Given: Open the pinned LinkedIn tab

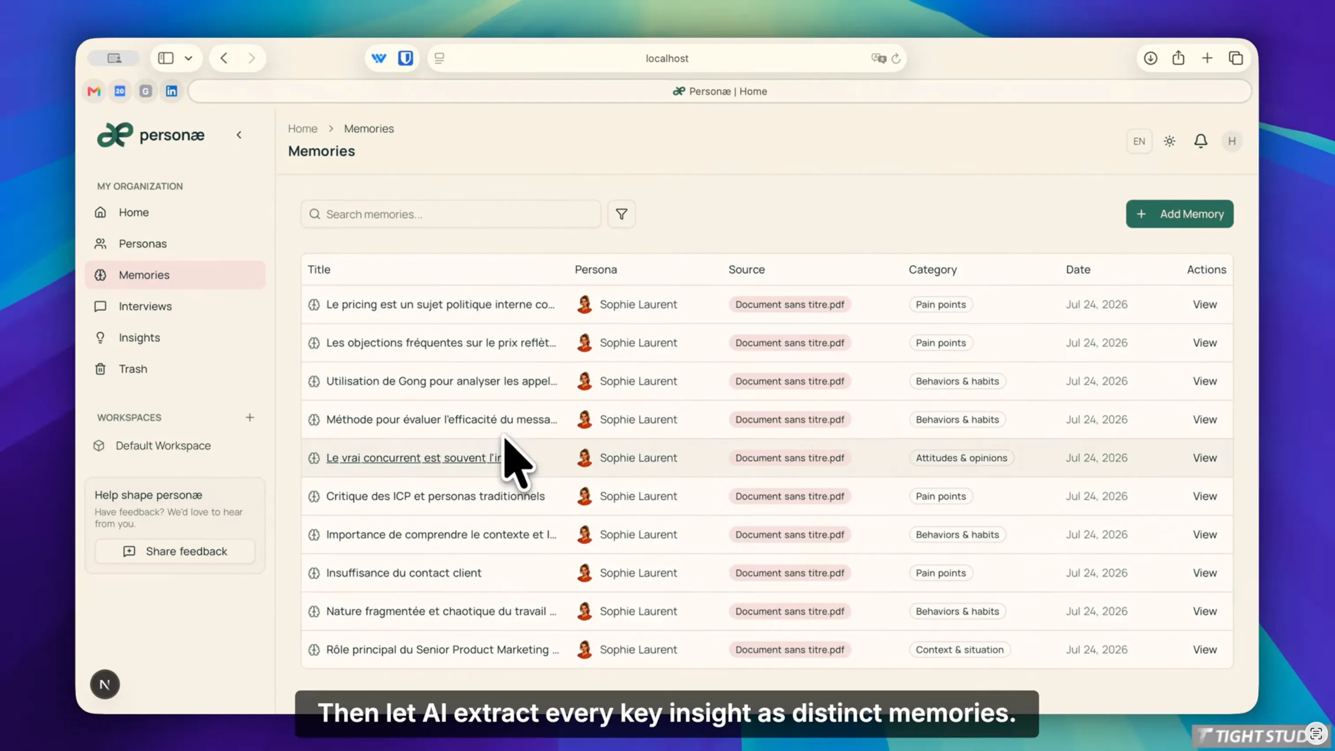Looking at the screenshot, I should pyautogui.click(x=171, y=91).
